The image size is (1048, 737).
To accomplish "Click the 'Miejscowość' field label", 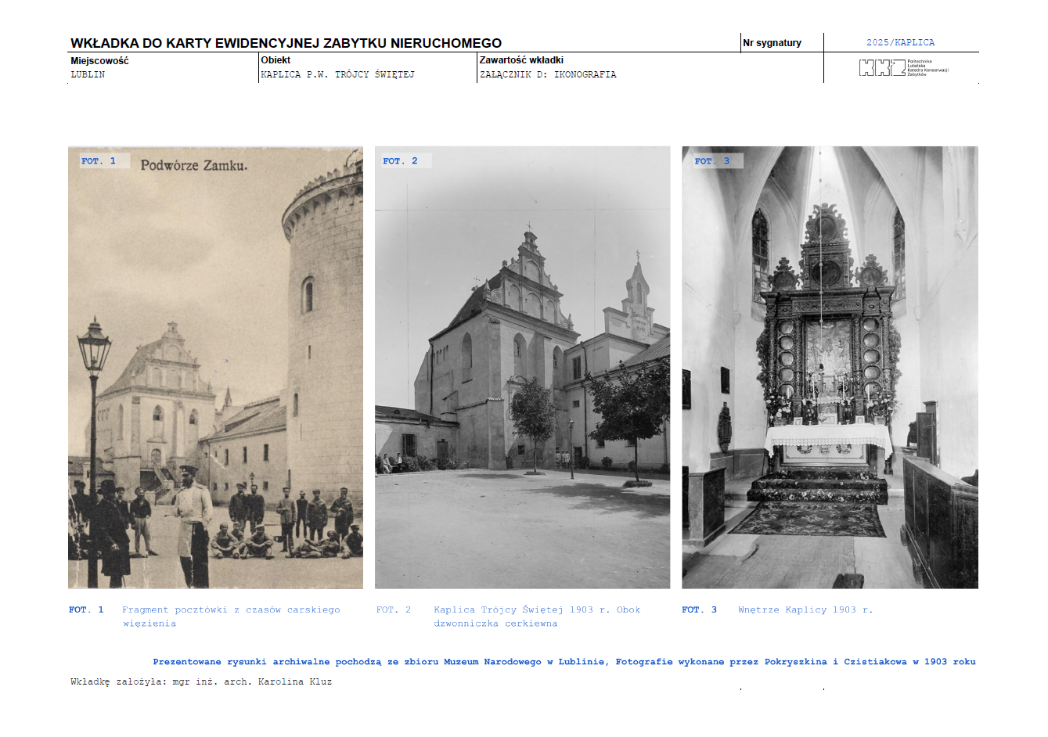I will [x=99, y=60].
